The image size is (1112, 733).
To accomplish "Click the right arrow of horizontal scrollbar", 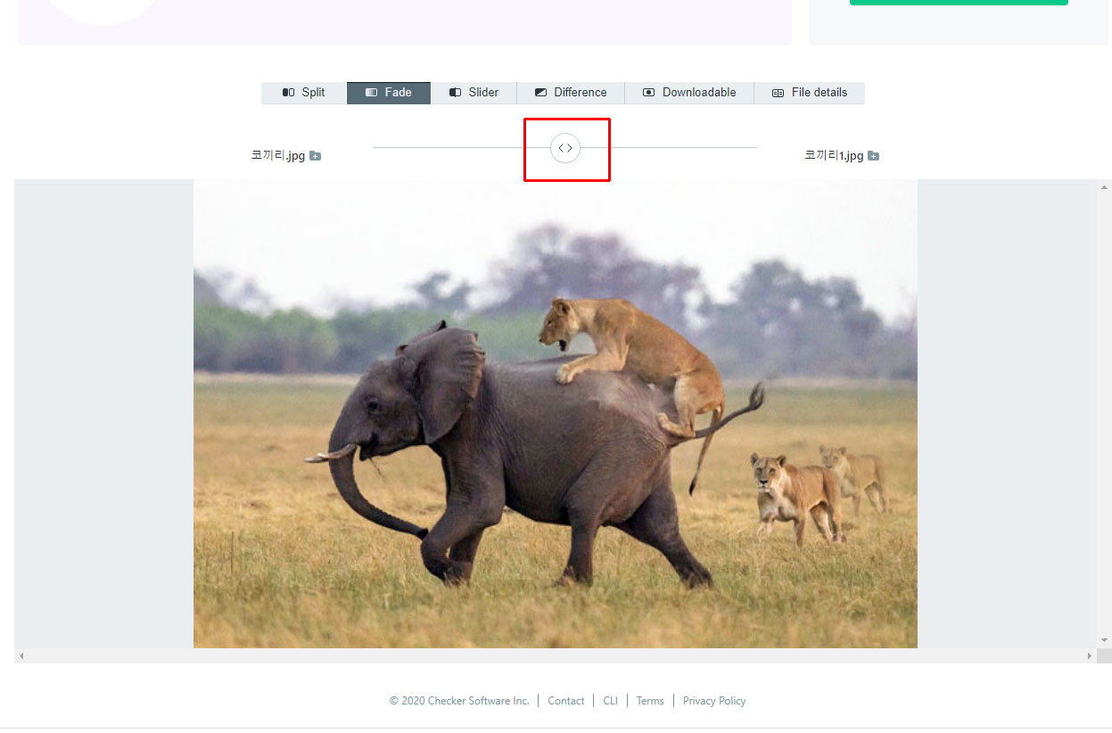I will pyautogui.click(x=1089, y=656).
